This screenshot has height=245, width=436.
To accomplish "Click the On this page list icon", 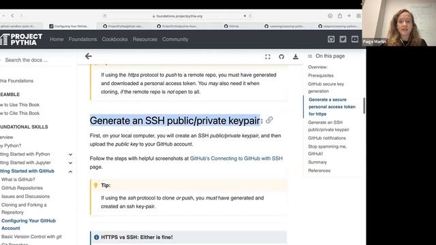I will click(310, 56).
